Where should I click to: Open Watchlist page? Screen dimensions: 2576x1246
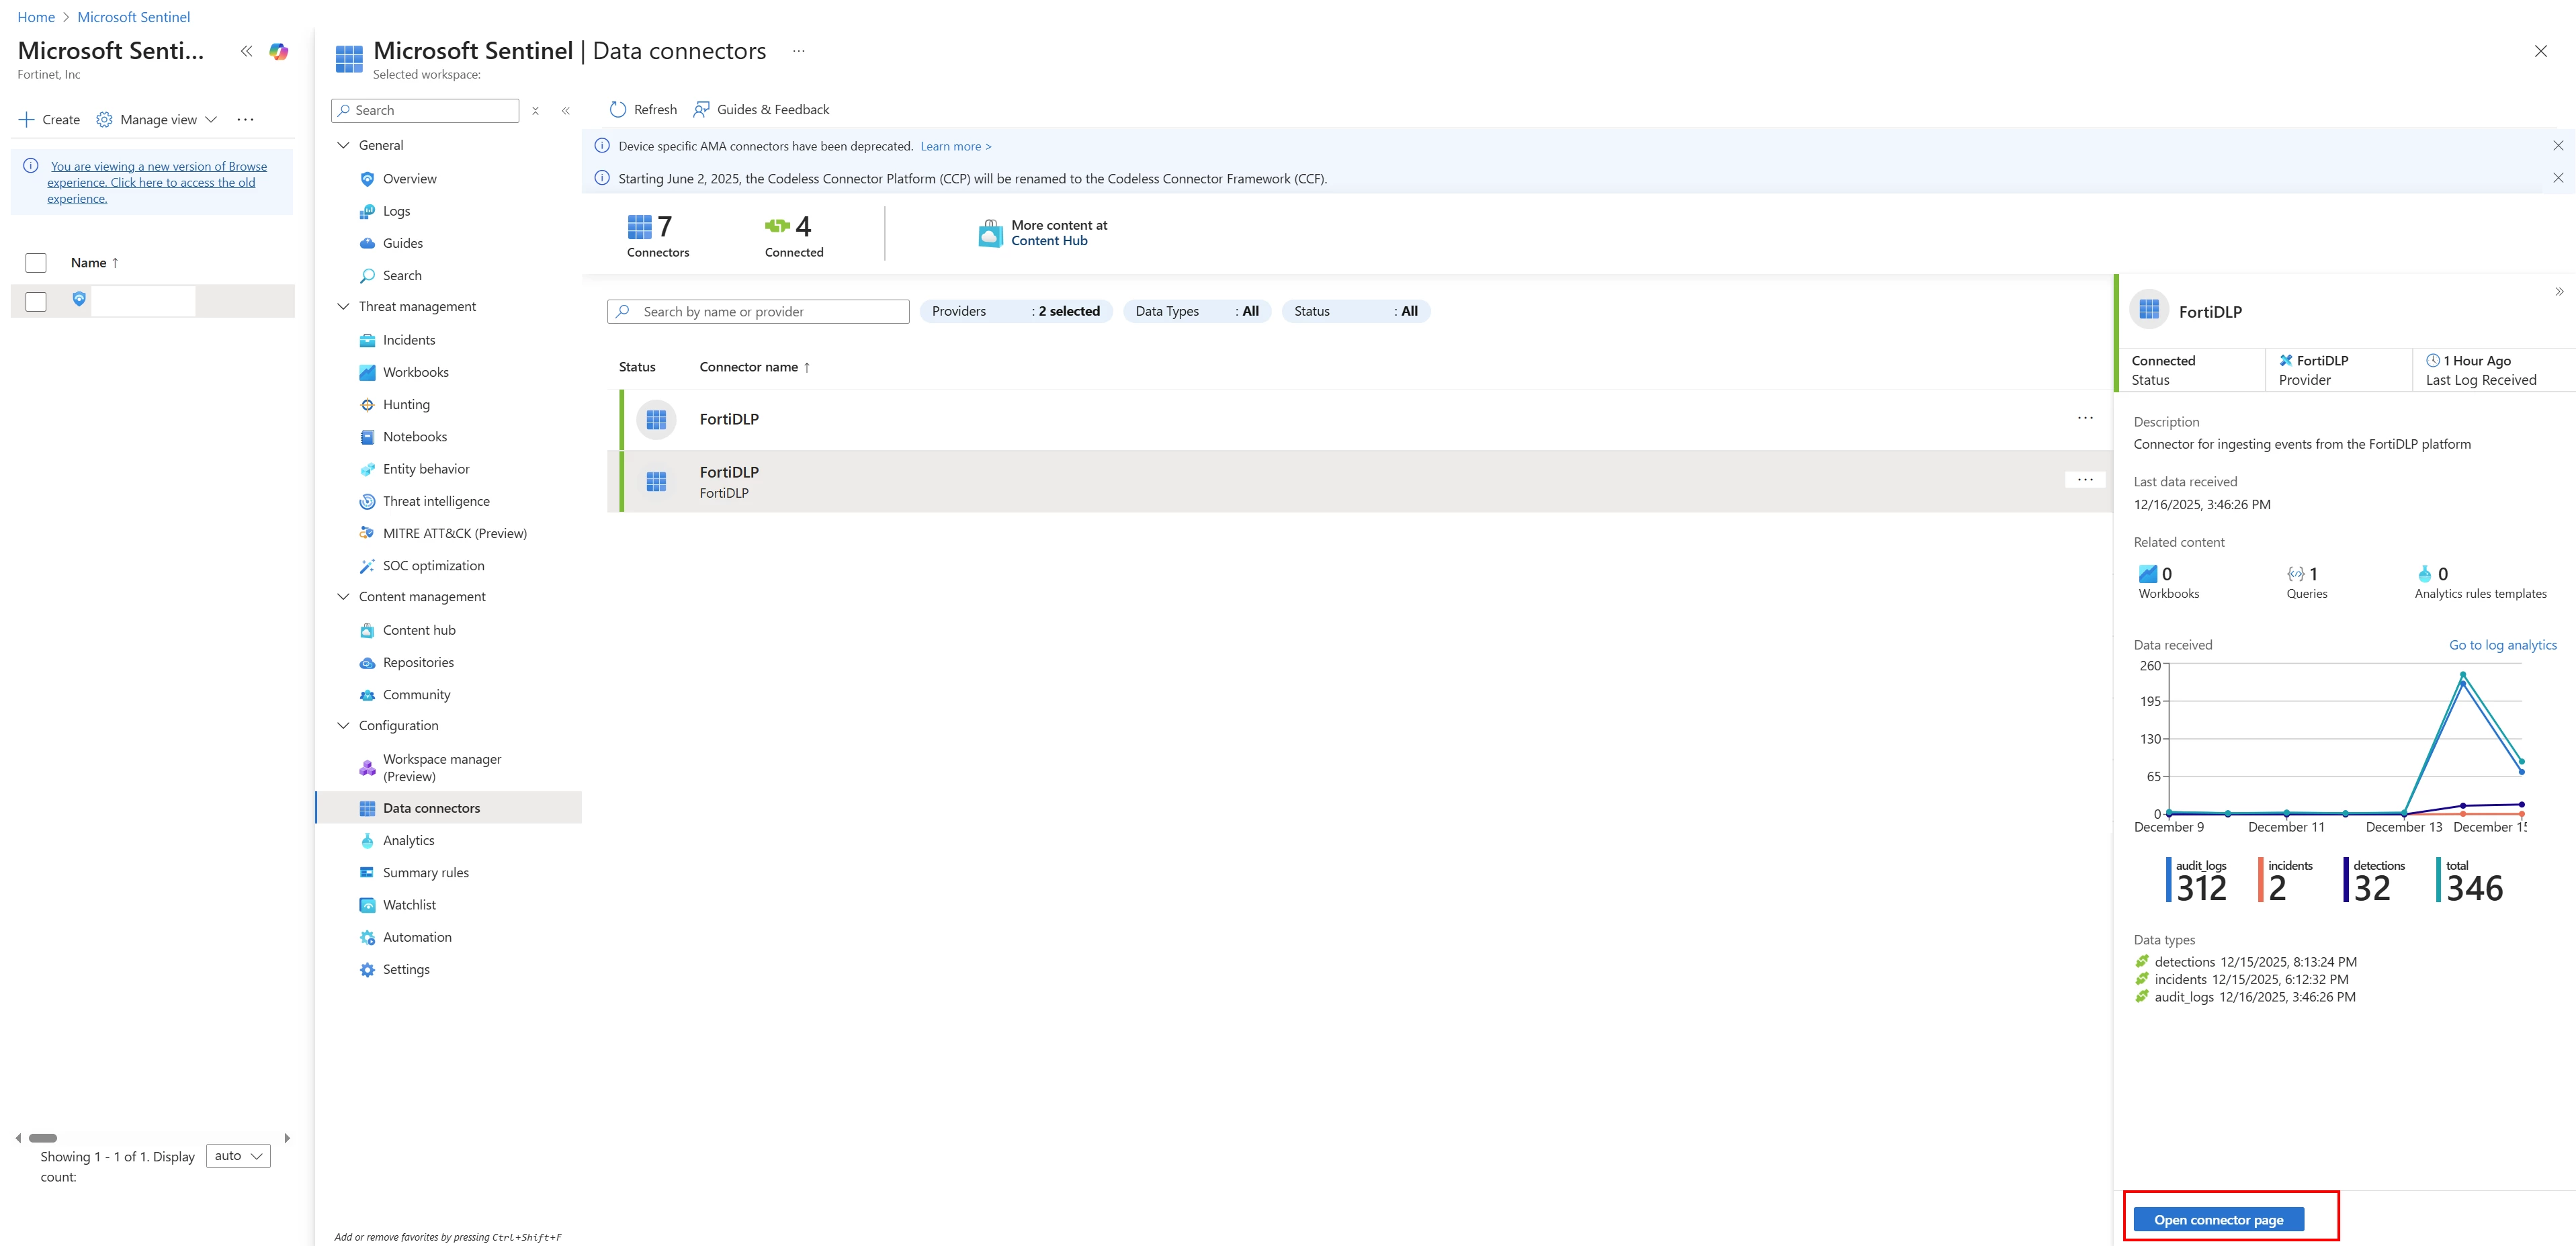409,905
